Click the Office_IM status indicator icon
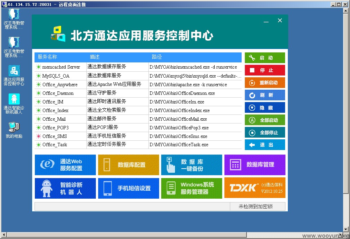Image resolution: width=350 pixels, height=239 pixels. (x=39, y=102)
